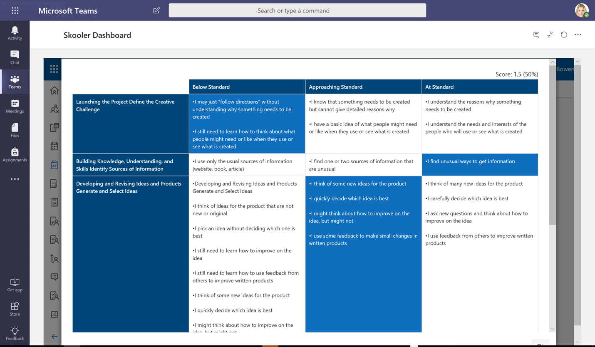The image size is (595, 347).
Task: Select Below Standard cell for Developing Ideas row
Action: [x=247, y=254]
